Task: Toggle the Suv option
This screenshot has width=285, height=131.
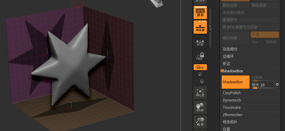Action: tap(258, 42)
